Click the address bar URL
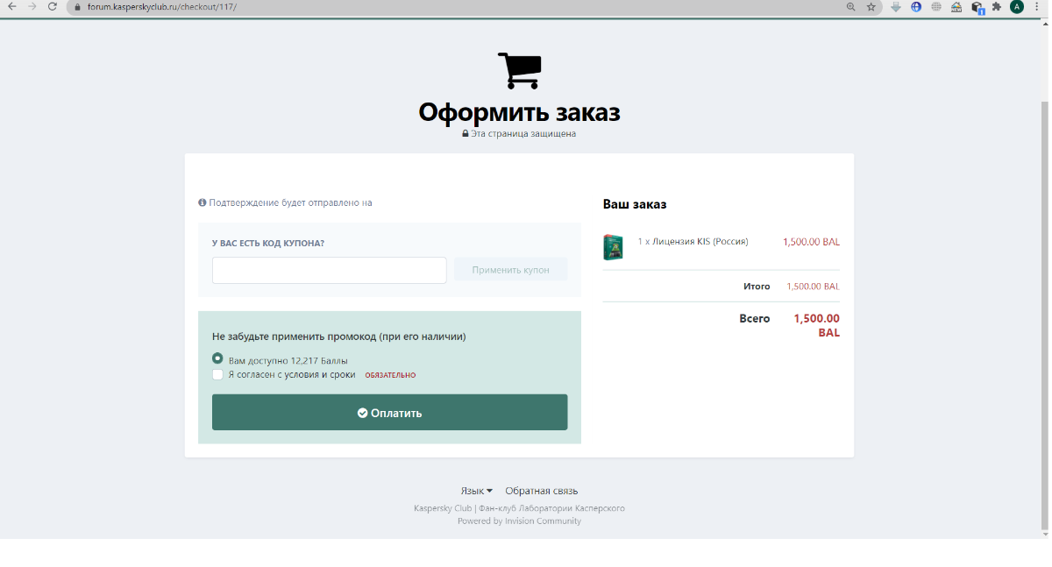This screenshot has width=1052, height=567. tap(162, 6)
